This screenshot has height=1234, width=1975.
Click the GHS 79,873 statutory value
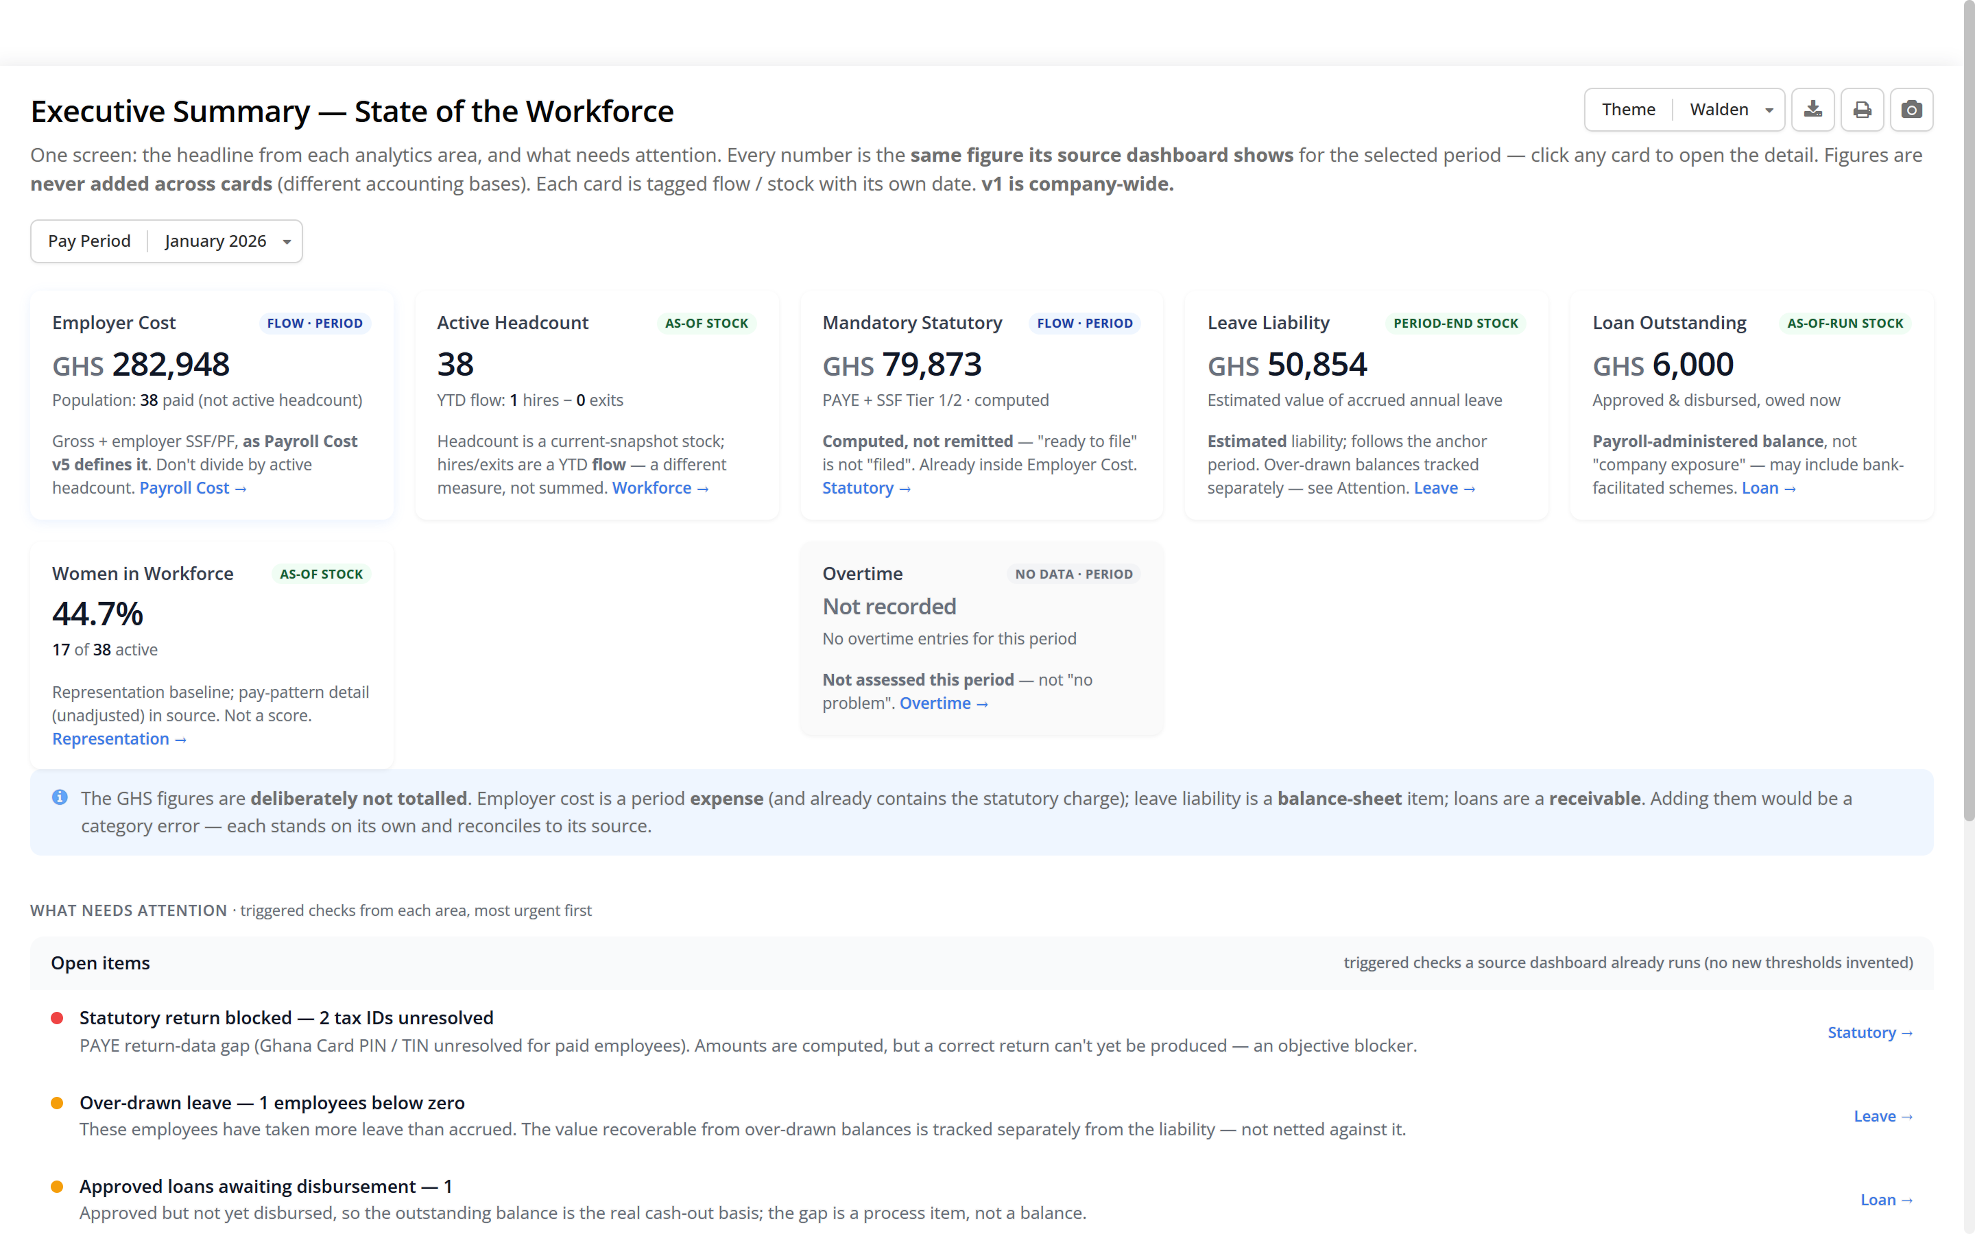902,365
